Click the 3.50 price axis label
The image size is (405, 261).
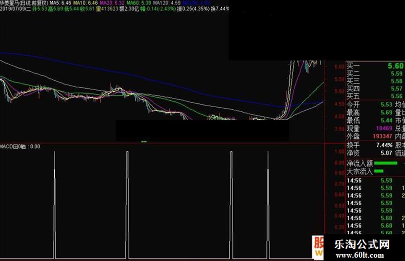[x=339, y=129]
